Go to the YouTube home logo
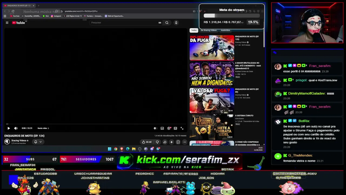Screen dimensions: 346x195 pyautogui.click(x=18, y=23)
